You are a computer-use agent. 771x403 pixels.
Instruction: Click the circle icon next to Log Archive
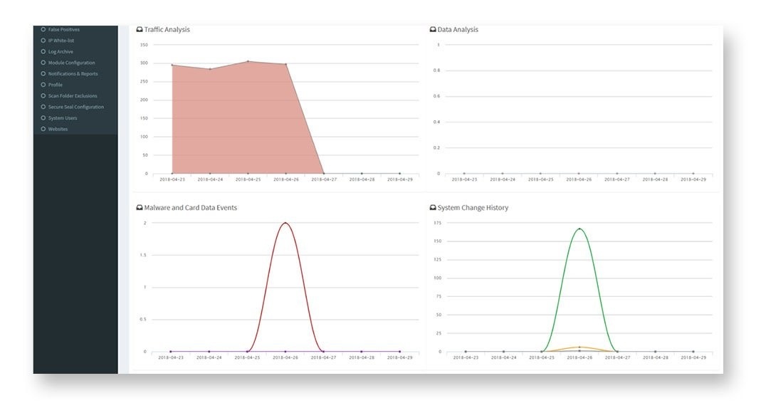tap(43, 51)
